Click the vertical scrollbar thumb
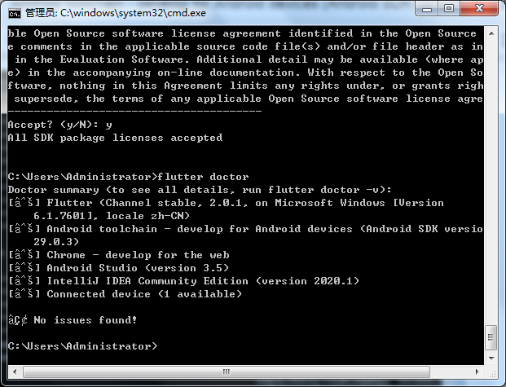Screen dimensions: 506x387 491,337
